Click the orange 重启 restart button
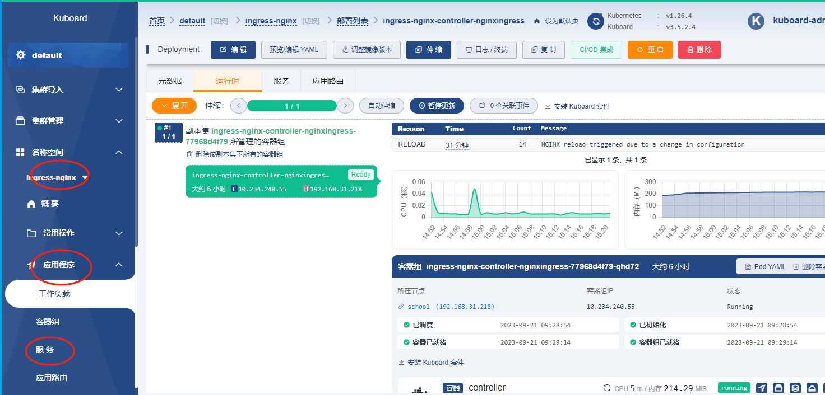825x395 pixels. pyautogui.click(x=650, y=50)
